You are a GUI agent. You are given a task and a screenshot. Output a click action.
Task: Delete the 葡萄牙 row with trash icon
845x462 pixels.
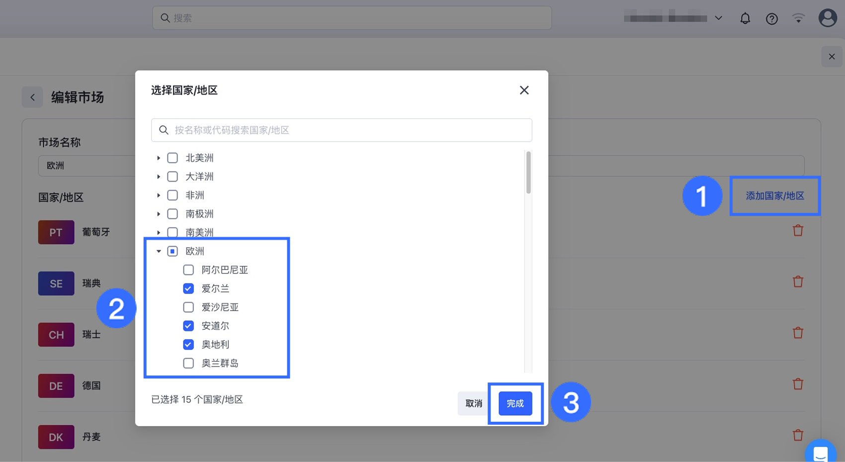click(x=798, y=231)
